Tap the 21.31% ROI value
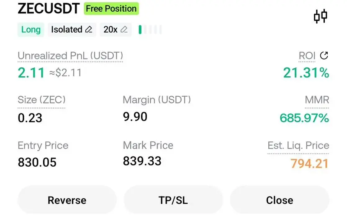This screenshot has height=219, width=347. (x=306, y=72)
